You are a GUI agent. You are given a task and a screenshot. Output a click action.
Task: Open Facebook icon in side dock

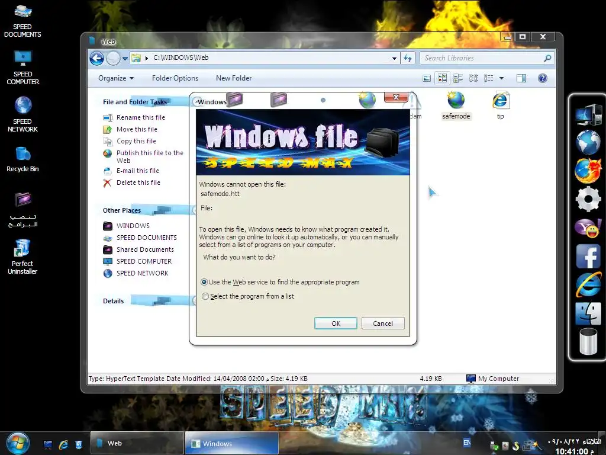point(588,256)
